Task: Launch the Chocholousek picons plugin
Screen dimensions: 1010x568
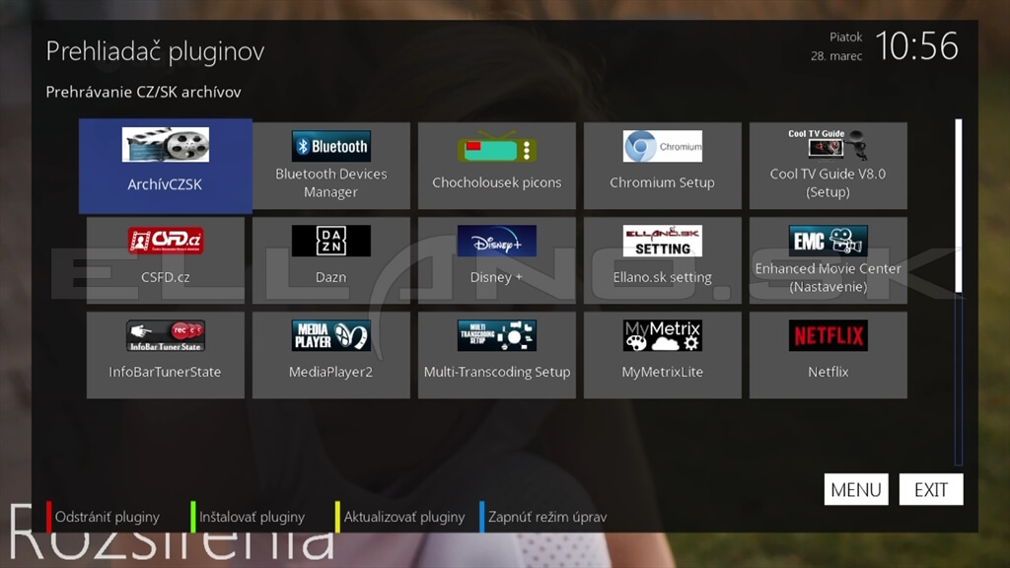Action: pyautogui.click(x=497, y=166)
